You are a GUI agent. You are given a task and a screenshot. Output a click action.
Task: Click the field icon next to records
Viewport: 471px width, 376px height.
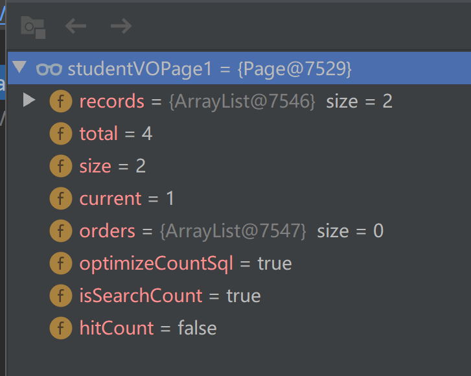(x=60, y=101)
